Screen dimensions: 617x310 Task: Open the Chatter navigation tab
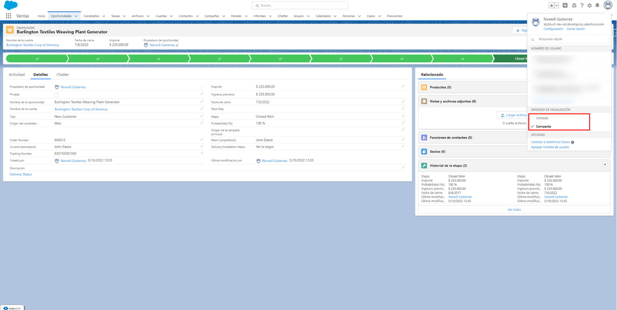coord(283,16)
